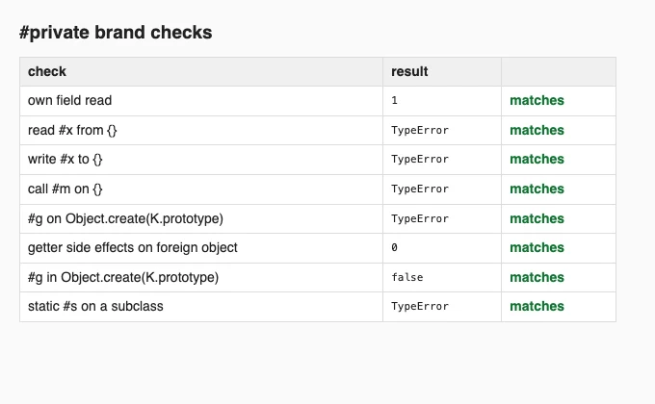Click 'matches' in '#g on Object.create' row
Screen dimensions: 655x404
pyautogui.click(x=537, y=218)
